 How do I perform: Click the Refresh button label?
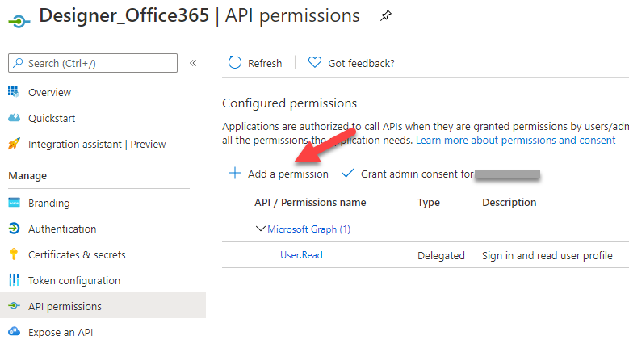click(265, 64)
